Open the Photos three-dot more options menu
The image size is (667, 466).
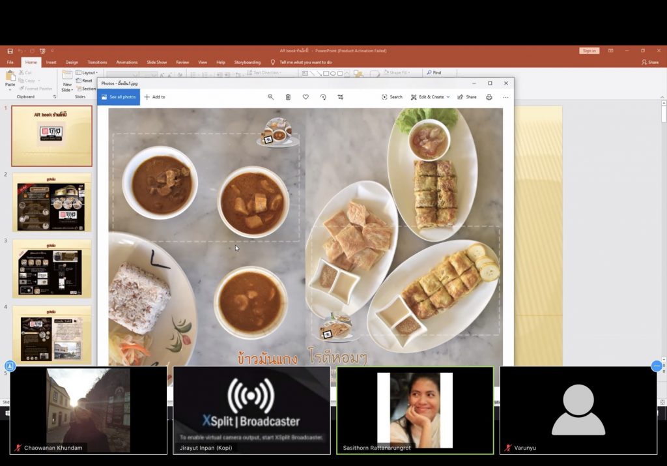(x=505, y=97)
